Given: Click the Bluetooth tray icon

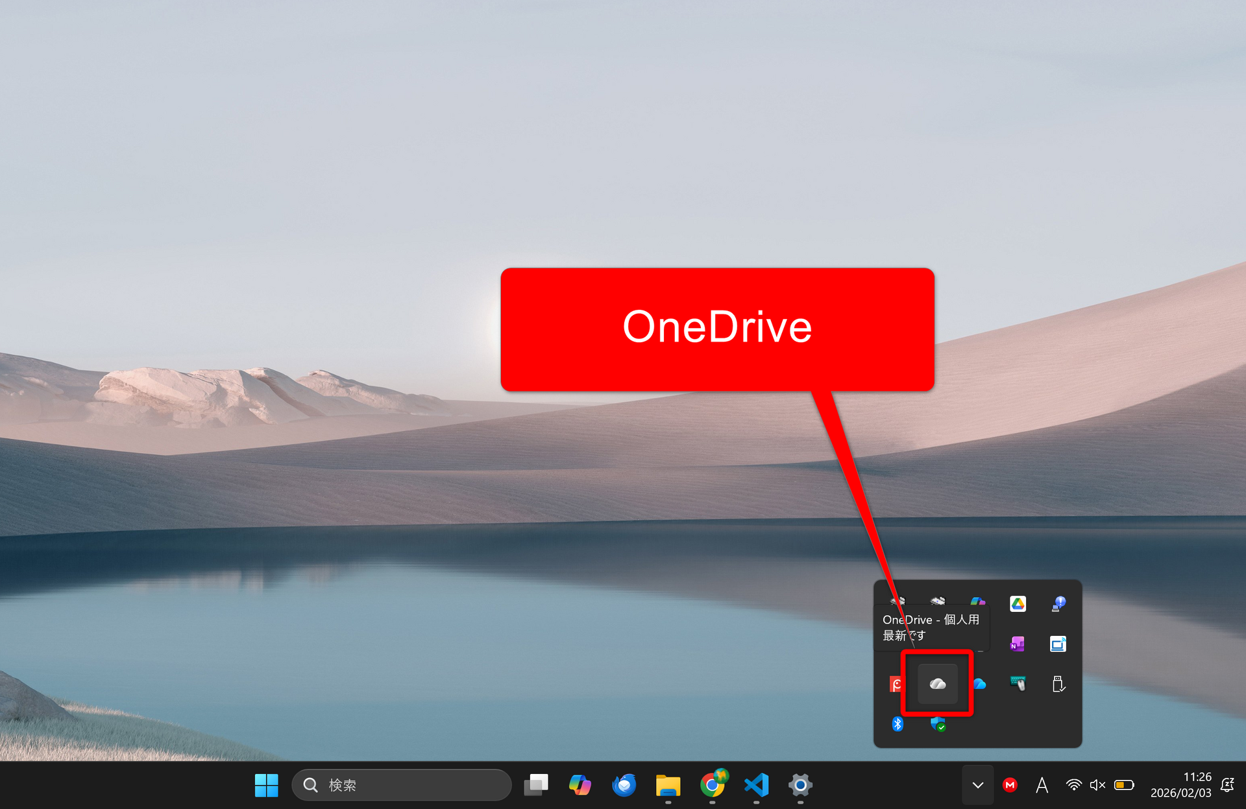Looking at the screenshot, I should (898, 723).
